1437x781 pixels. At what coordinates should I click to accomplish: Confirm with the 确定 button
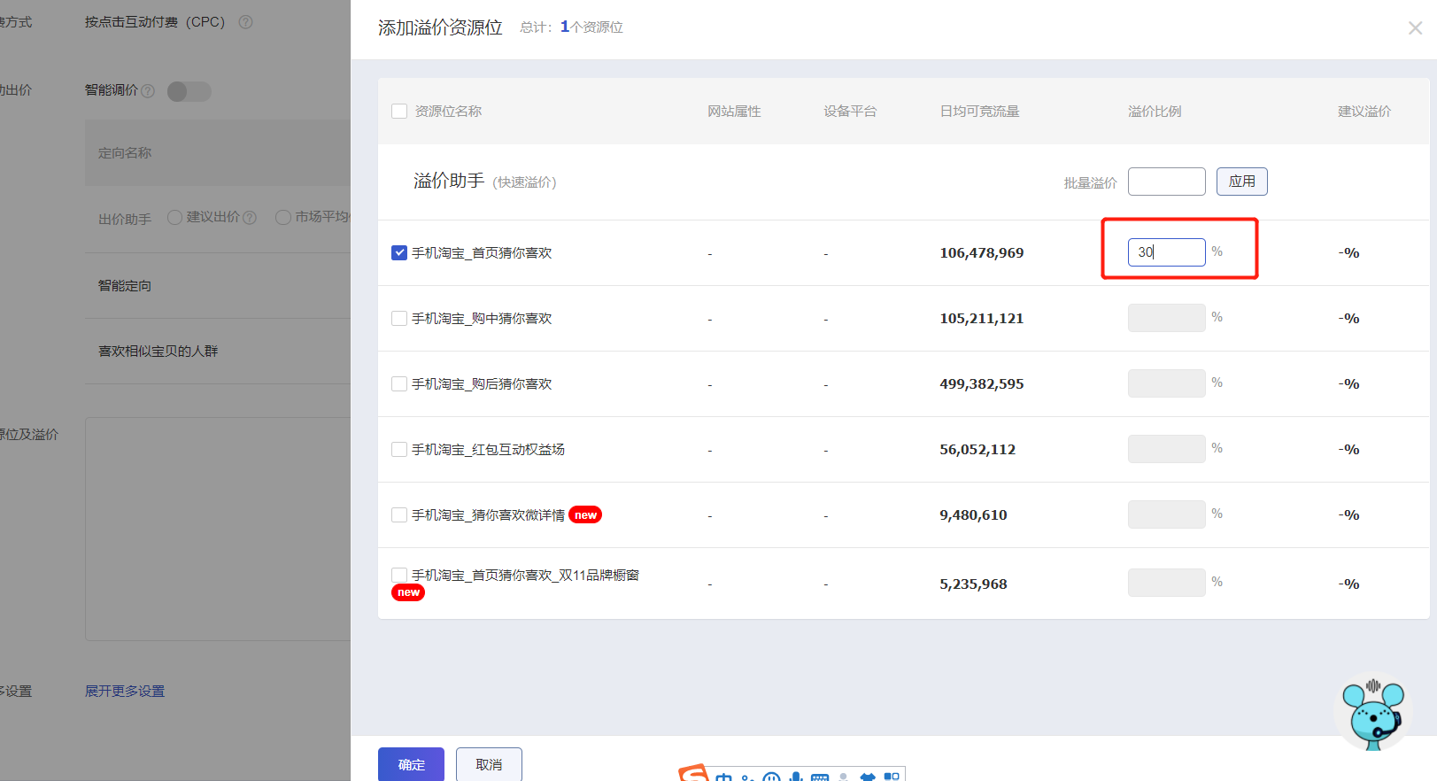coord(411,764)
